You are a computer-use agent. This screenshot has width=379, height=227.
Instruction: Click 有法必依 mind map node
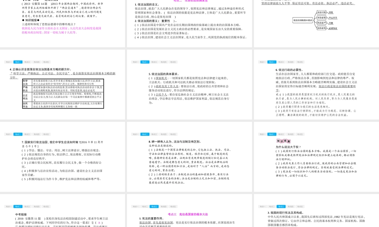[321, 18]
